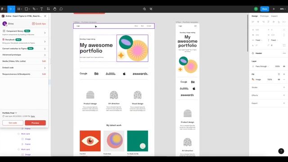
Task: Click the Get code button
Action: click(13, 123)
